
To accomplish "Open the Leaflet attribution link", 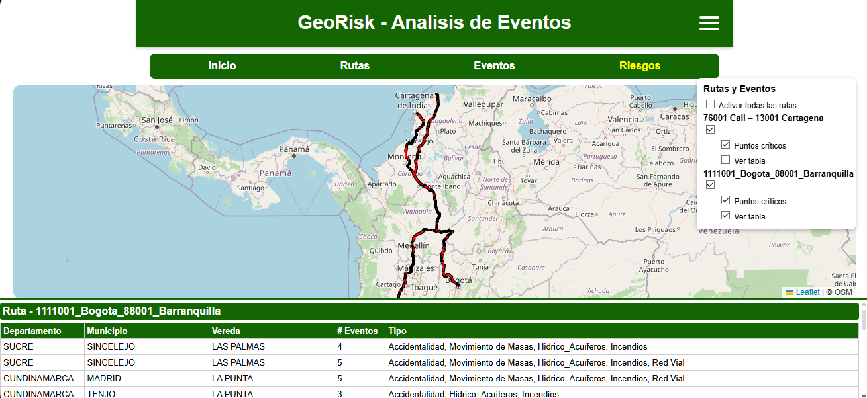I will (807, 292).
